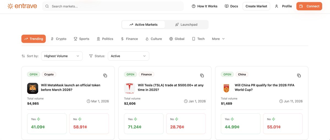The width and height of the screenshot is (330, 140).
Task: Select the Culture category
Action: (153, 39)
